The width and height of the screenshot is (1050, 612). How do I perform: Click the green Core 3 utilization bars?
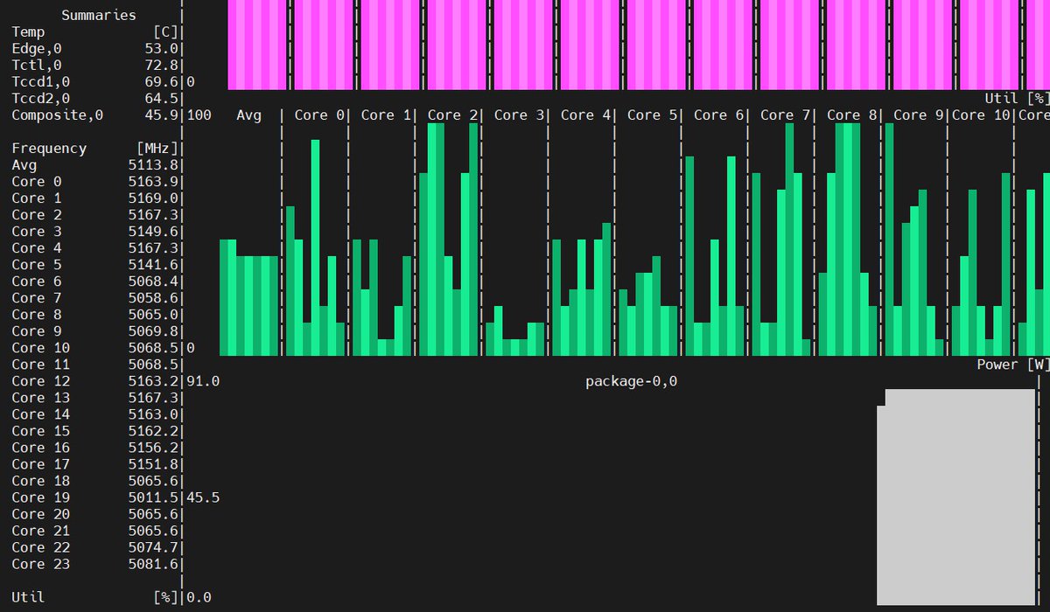click(x=515, y=330)
